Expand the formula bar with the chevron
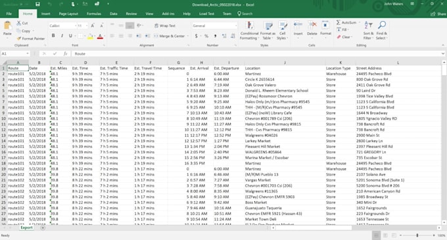The width and height of the screenshot is (447, 240). coord(442,53)
